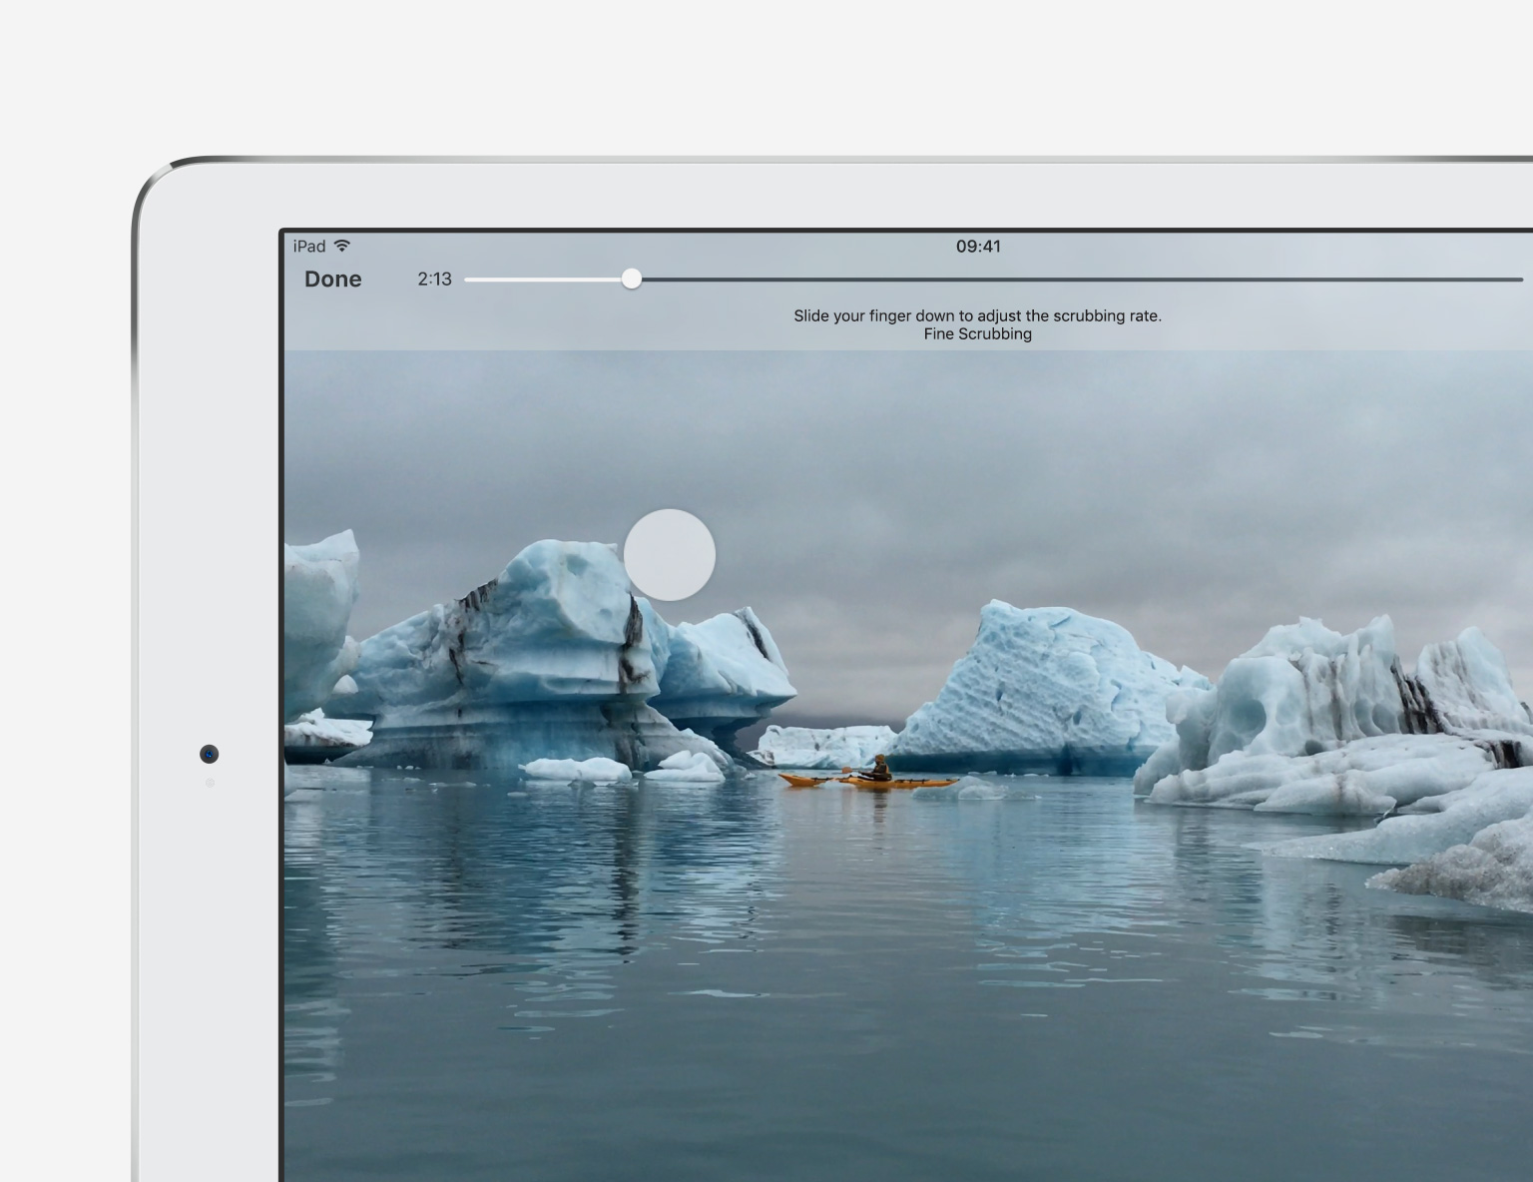This screenshot has height=1182, width=1533.
Task: Click the 2:13 elapsed time label
Action: 434,280
